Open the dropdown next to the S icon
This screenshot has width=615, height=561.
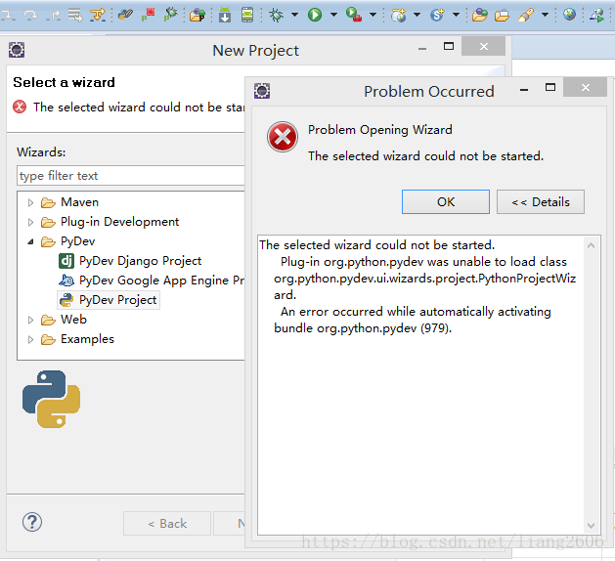(456, 15)
